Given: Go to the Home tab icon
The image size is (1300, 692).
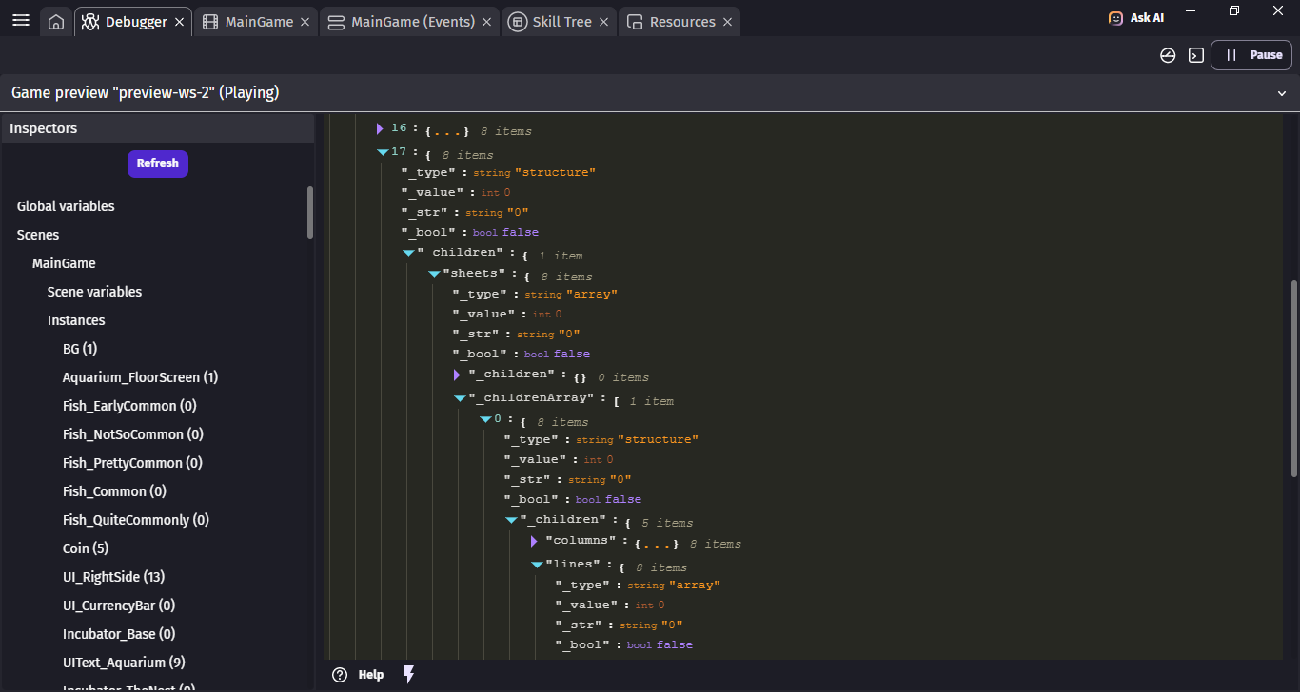Looking at the screenshot, I should pyautogui.click(x=56, y=22).
